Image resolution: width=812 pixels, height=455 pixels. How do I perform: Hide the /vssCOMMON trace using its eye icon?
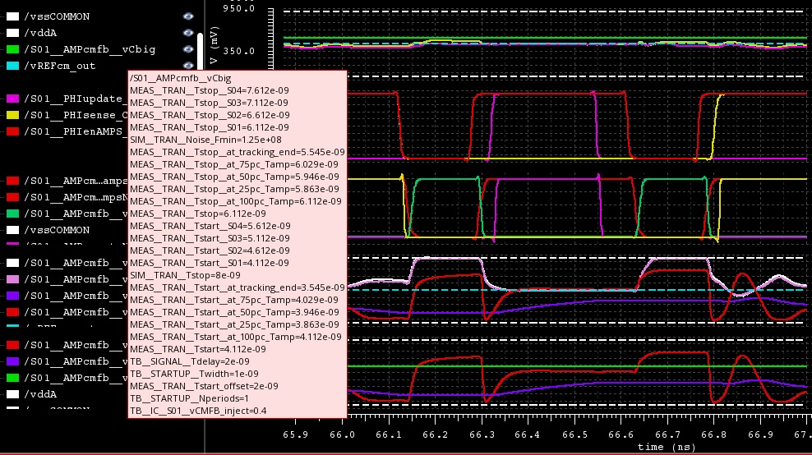click(188, 16)
